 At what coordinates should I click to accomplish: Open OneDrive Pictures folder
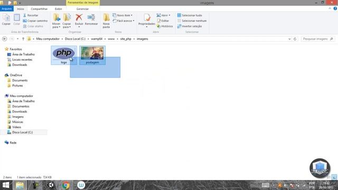(17, 85)
